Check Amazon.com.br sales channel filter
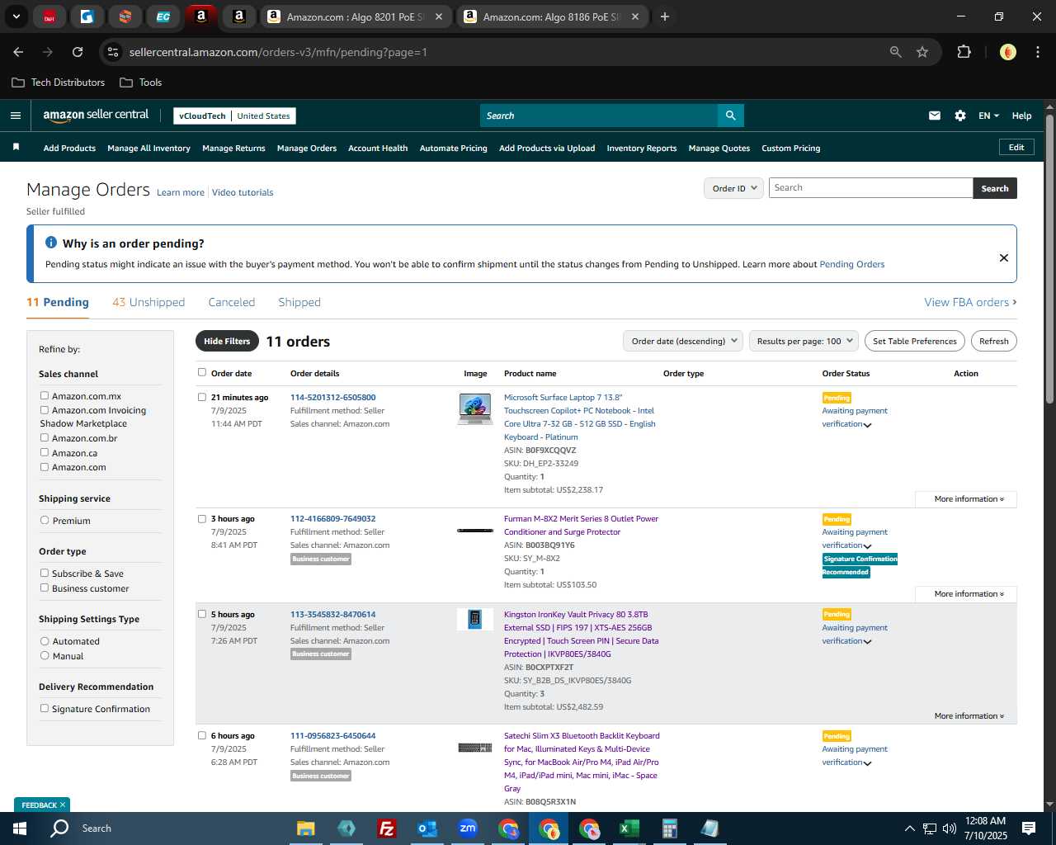This screenshot has width=1056, height=845. (45, 437)
